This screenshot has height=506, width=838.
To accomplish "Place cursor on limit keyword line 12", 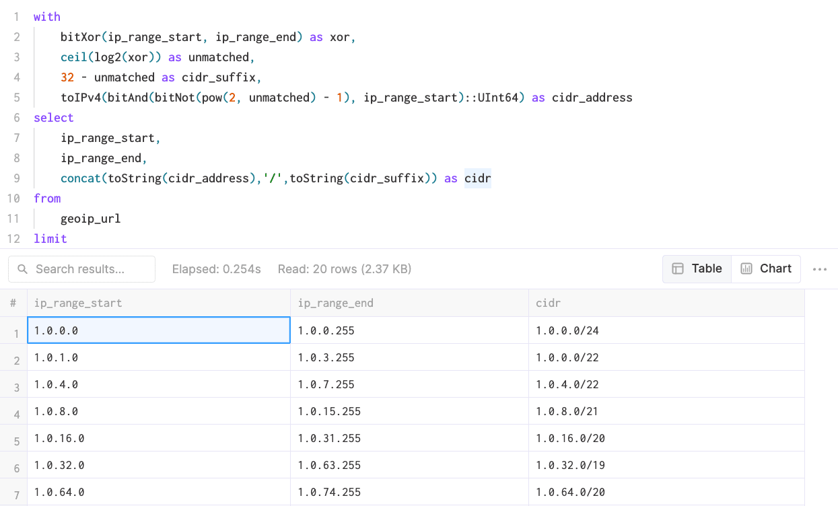I will click(x=50, y=239).
